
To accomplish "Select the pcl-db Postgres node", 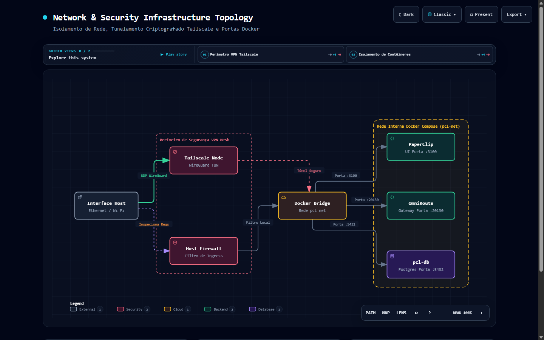I will tap(421, 265).
